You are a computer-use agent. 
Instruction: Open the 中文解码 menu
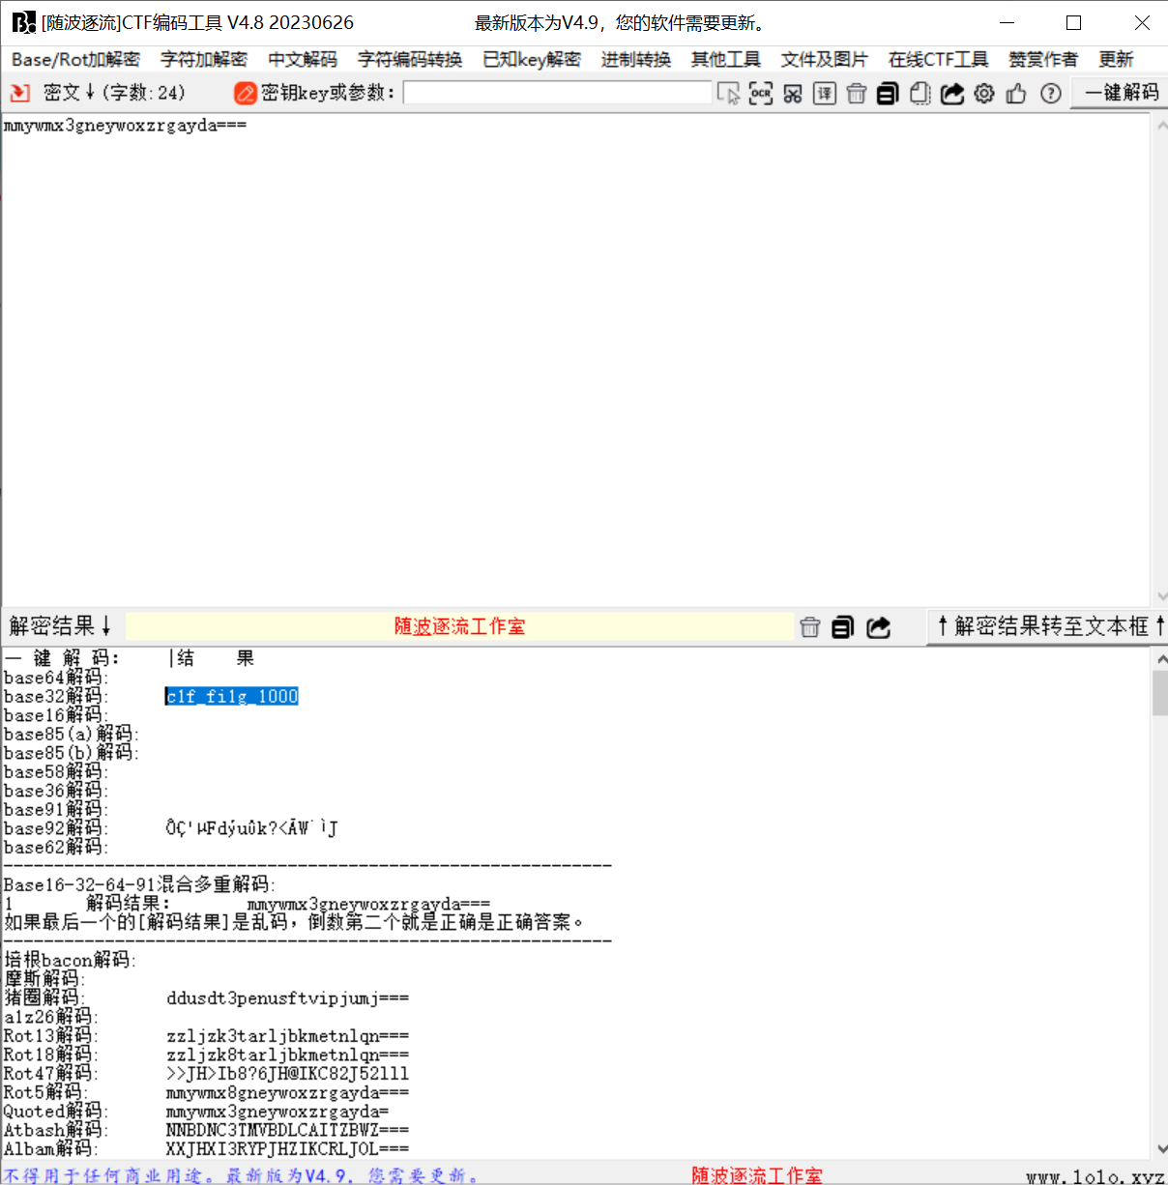303,60
